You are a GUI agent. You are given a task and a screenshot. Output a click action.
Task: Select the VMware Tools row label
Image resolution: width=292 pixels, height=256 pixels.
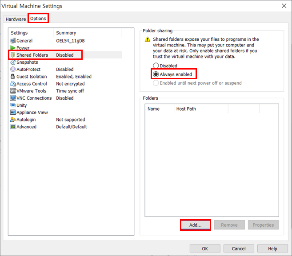click(x=31, y=91)
